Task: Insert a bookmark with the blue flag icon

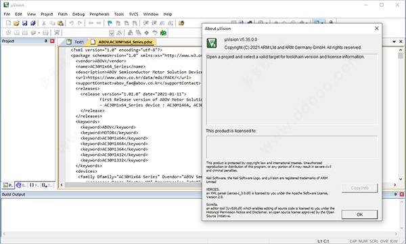Action: click(x=110, y=23)
